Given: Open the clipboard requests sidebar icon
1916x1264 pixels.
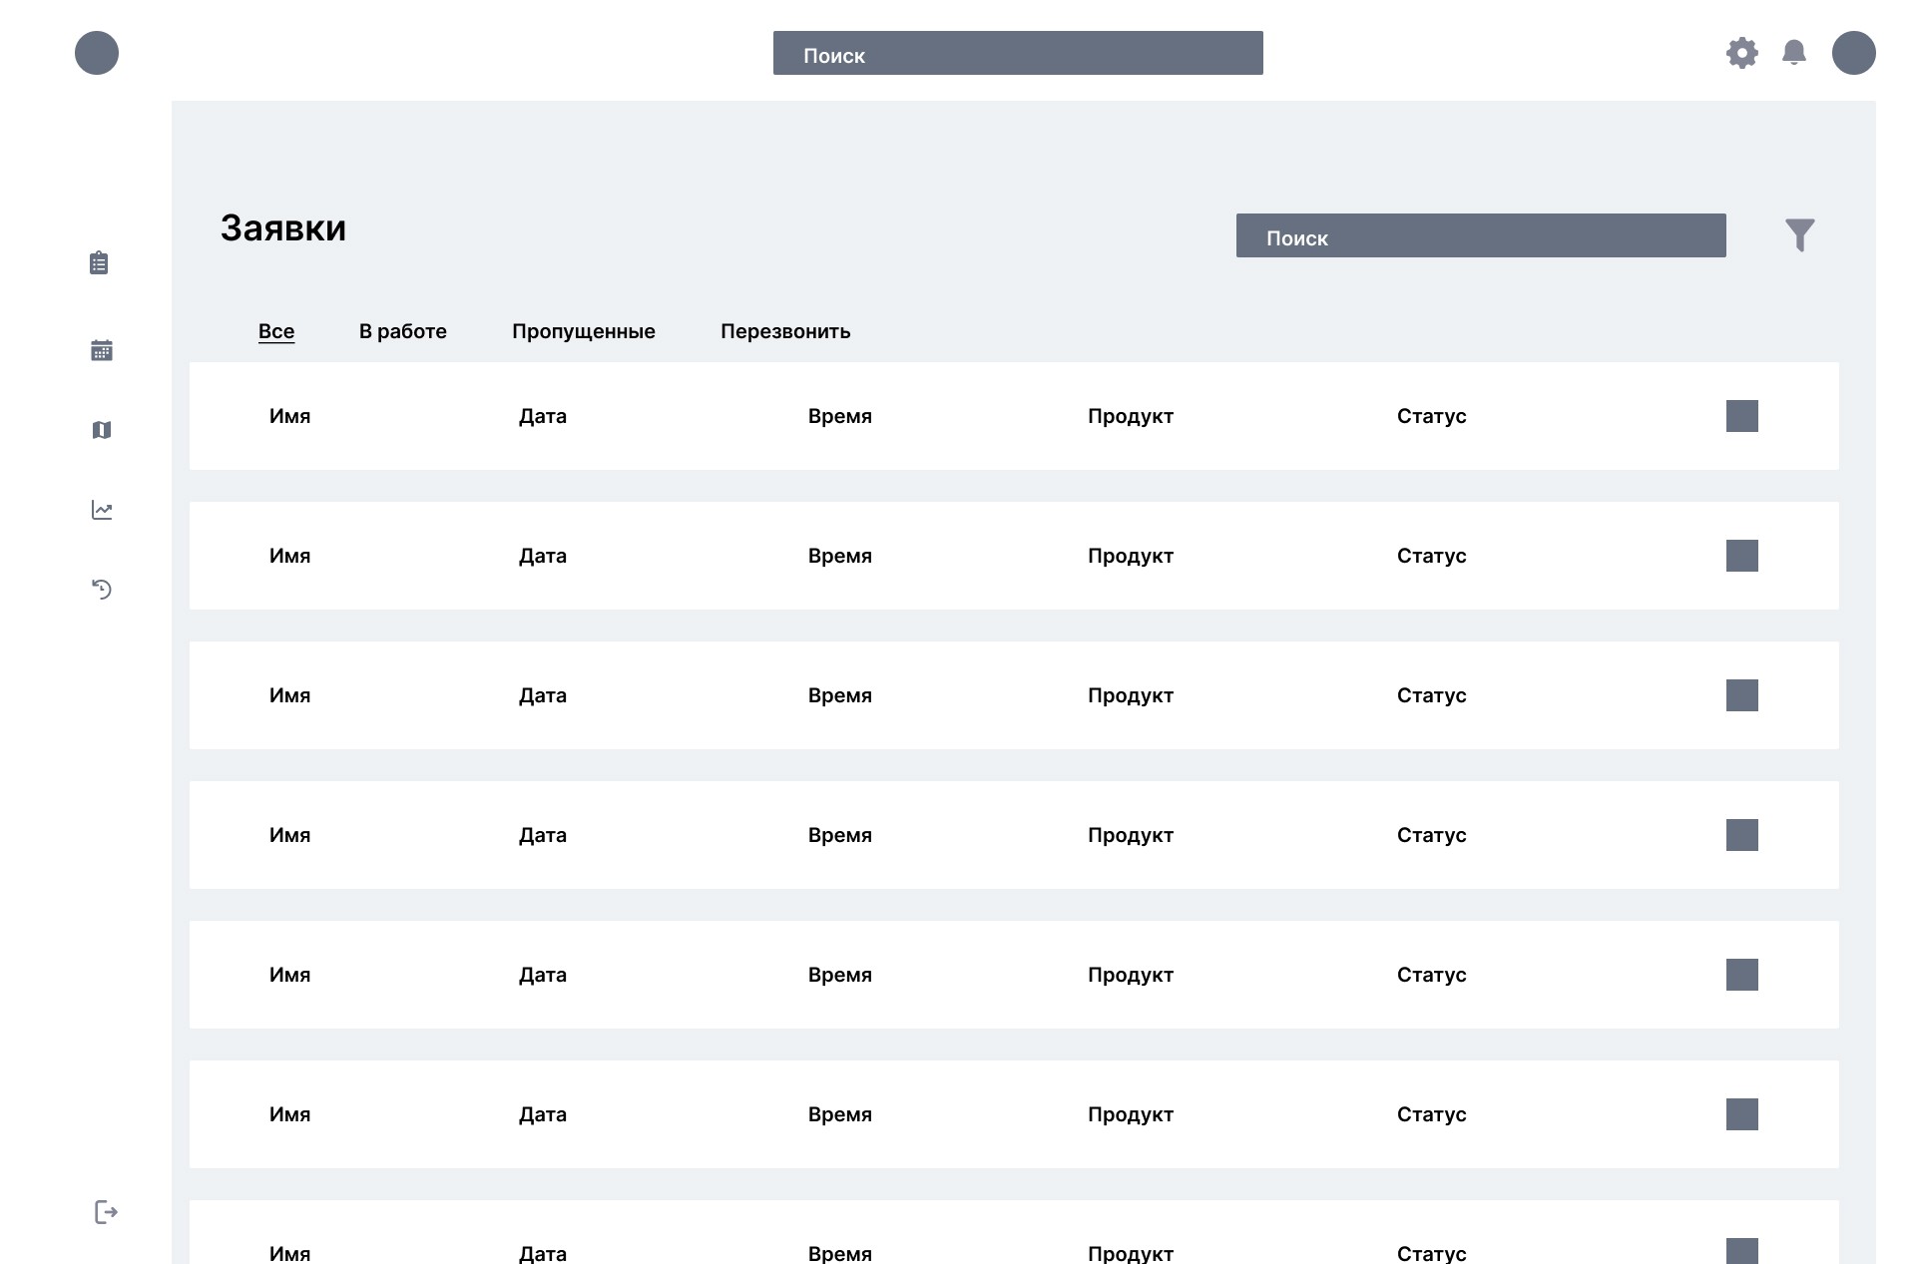Looking at the screenshot, I should pos(99,263).
